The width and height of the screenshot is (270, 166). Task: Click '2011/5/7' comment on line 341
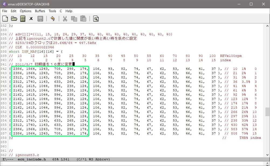pos(24,64)
